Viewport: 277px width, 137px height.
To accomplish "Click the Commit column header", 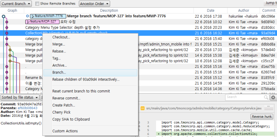I will pos(269,10).
